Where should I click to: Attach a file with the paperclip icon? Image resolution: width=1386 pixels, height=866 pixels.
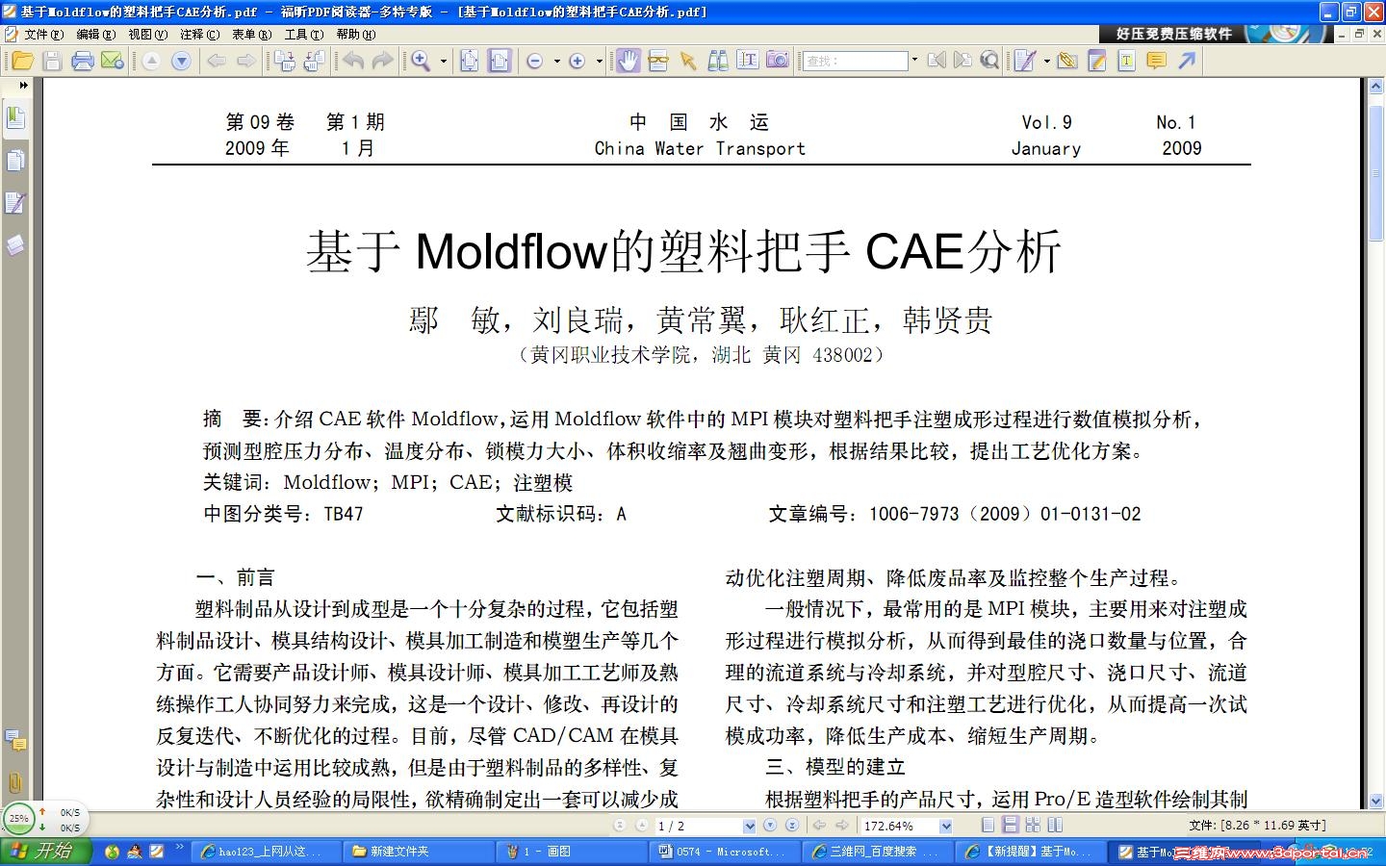pos(1066,61)
